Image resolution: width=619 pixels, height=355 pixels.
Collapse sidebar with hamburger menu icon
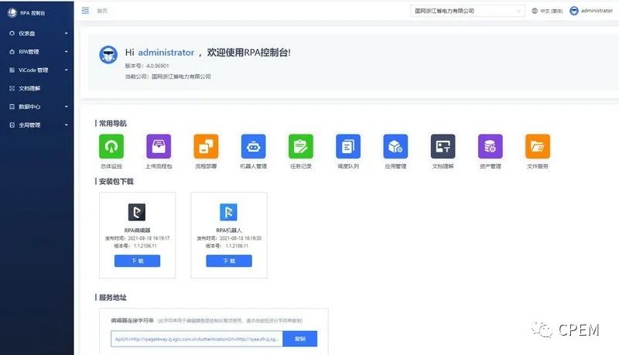click(x=85, y=11)
